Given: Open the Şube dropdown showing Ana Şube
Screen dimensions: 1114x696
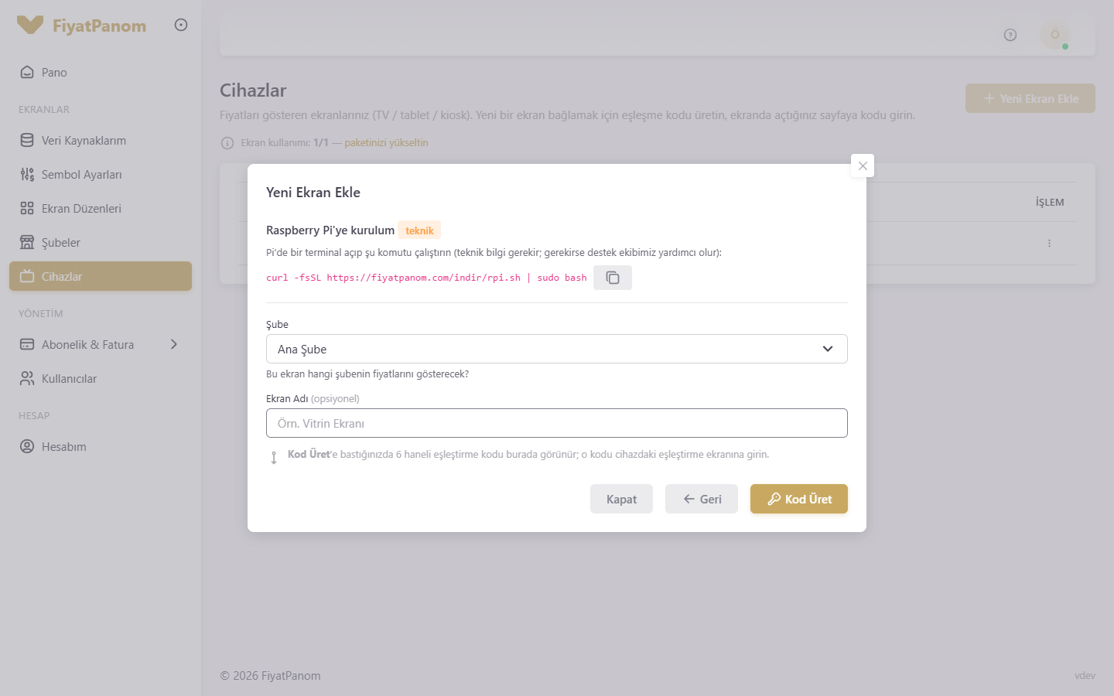Looking at the screenshot, I should click(557, 349).
